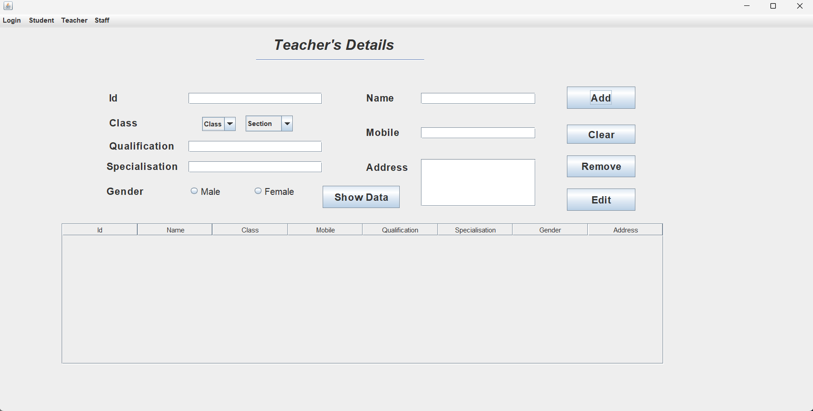Focus the Id text field

255,98
